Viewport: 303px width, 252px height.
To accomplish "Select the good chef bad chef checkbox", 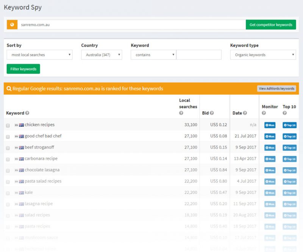I will pyautogui.click(x=8, y=136).
